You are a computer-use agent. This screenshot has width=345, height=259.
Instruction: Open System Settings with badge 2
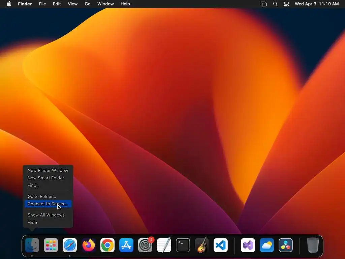(145, 245)
